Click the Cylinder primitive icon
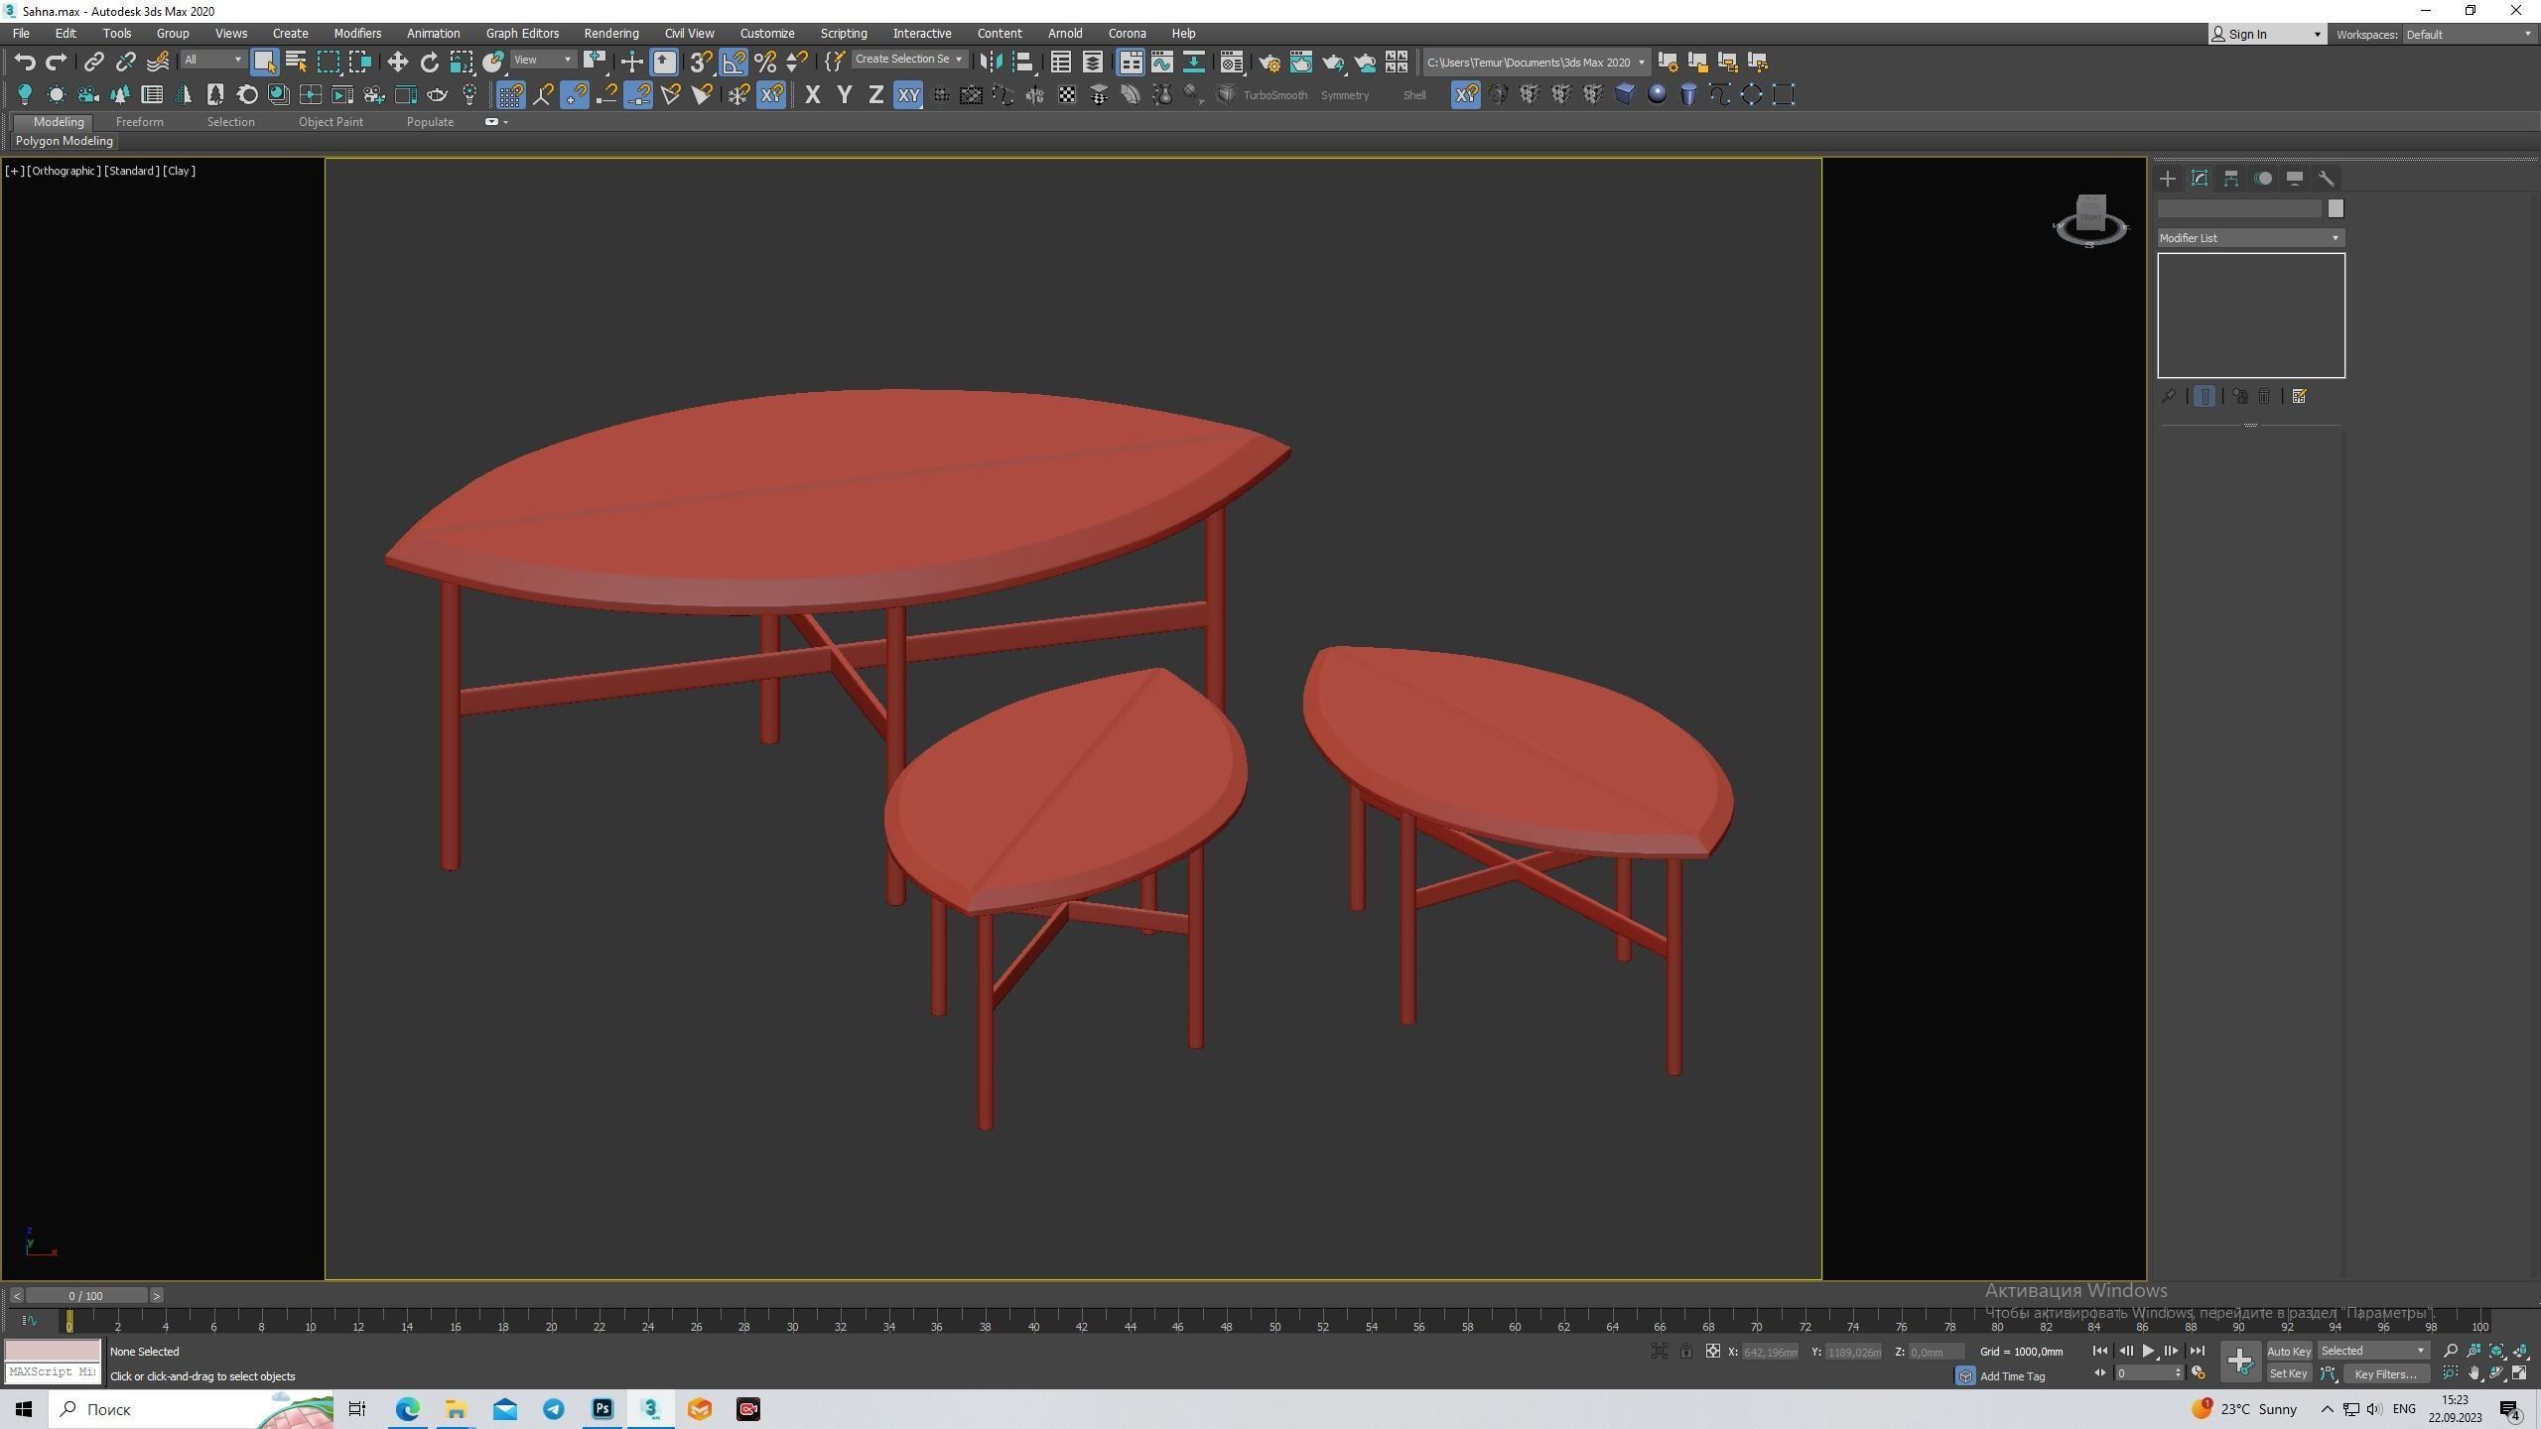 1688,94
